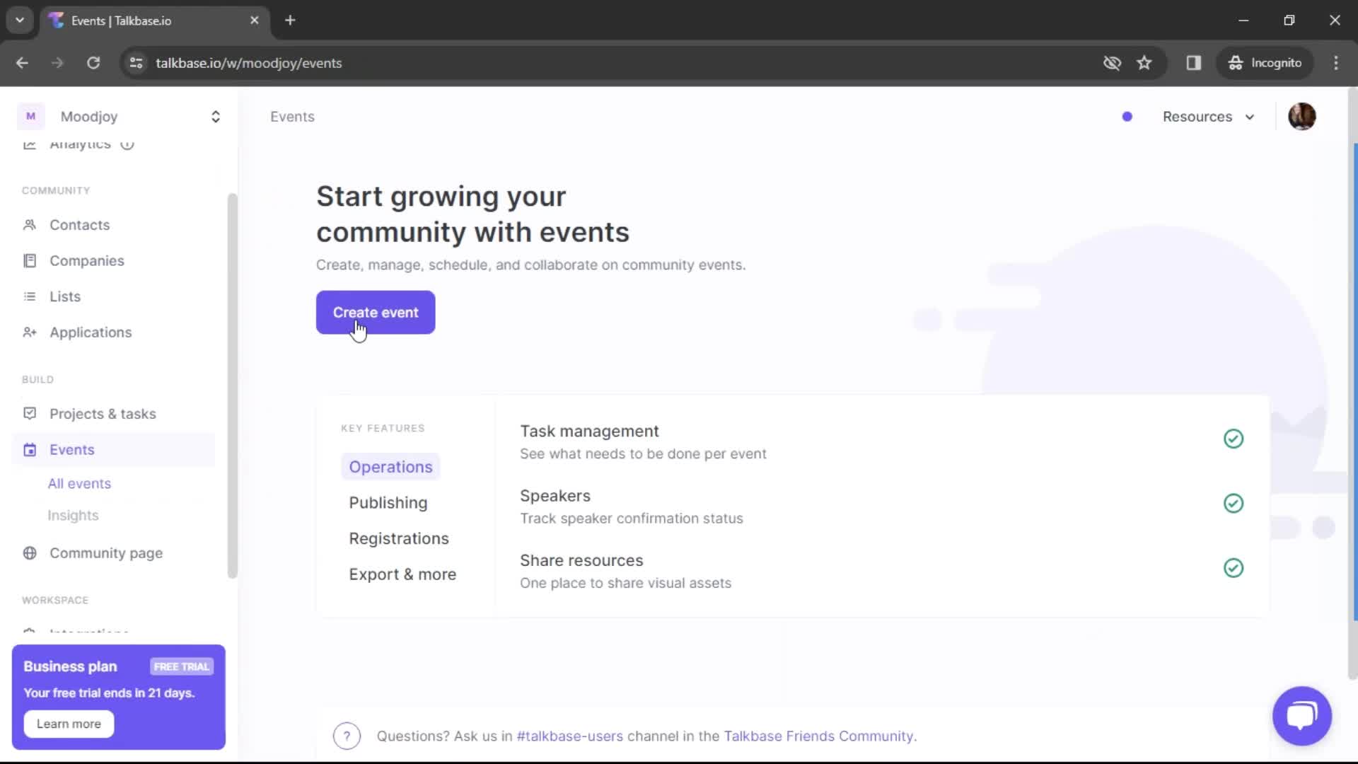This screenshot has height=764, width=1358.
Task: Select the Applications icon in sidebar
Action: tap(29, 331)
